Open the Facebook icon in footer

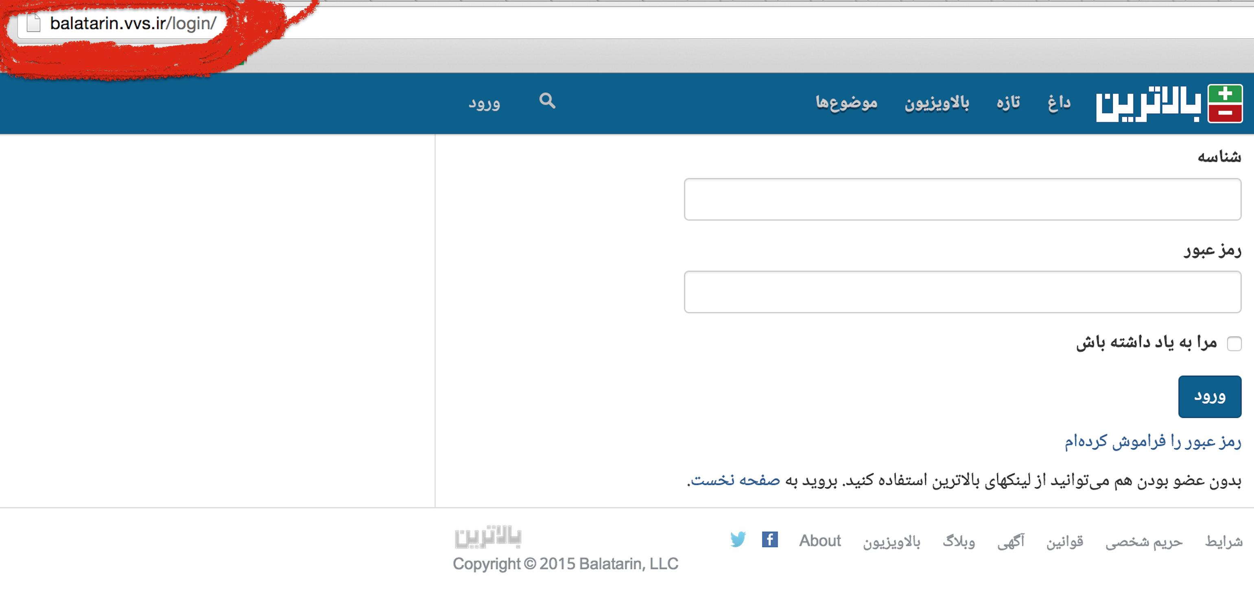(770, 539)
